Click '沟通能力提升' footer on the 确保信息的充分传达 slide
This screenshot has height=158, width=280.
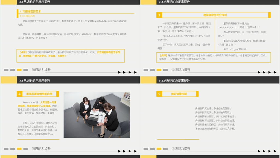[x=181, y=70]
